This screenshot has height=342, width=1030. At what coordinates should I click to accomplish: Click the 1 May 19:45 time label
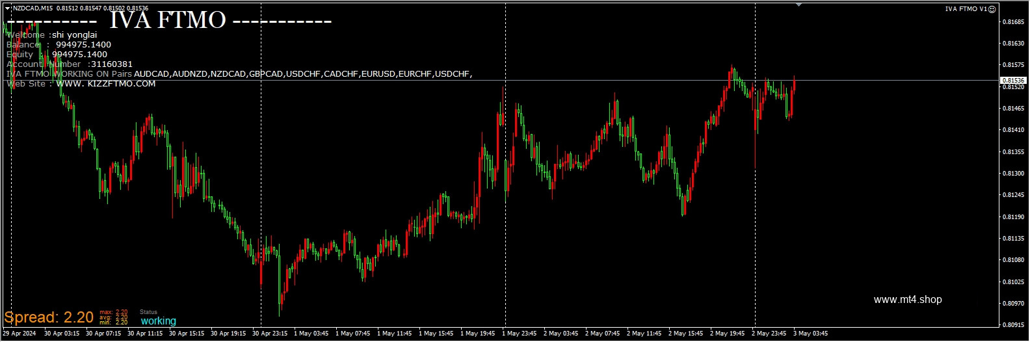478,334
